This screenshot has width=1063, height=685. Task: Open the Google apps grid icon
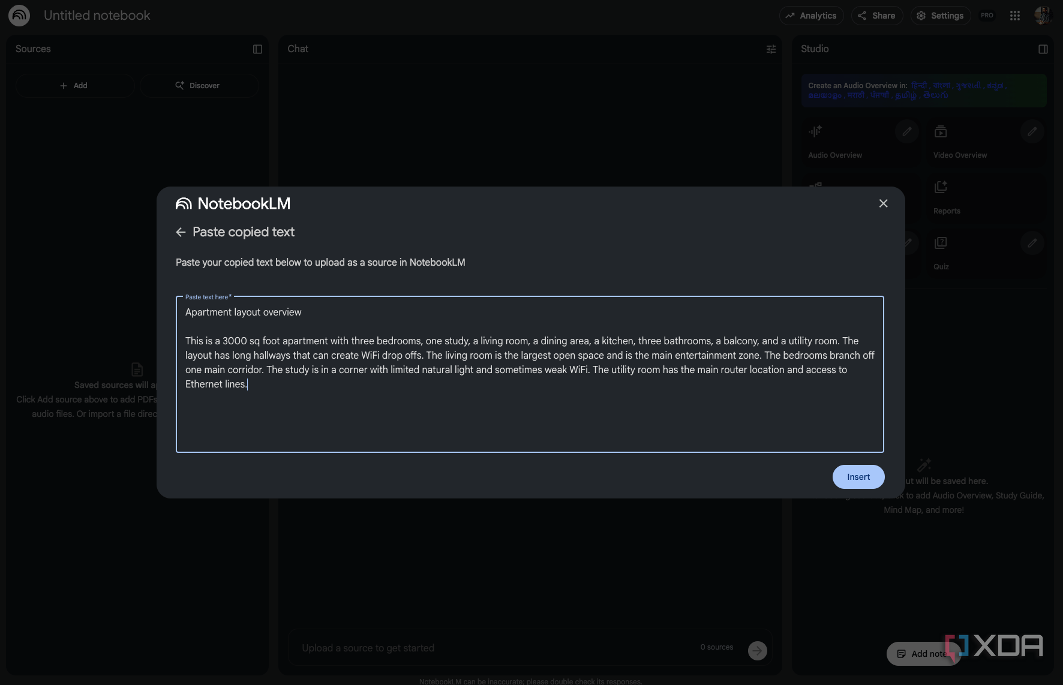tap(1015, 16)
